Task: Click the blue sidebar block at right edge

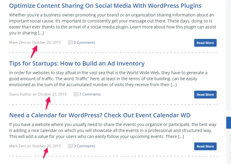Action: 229,123
